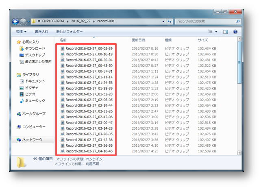Image resolution: width=261 pixels, height=189 pixels.
Task: Expand arrow after 2016_02_27 breadcrumb
Action: (94, 22)
